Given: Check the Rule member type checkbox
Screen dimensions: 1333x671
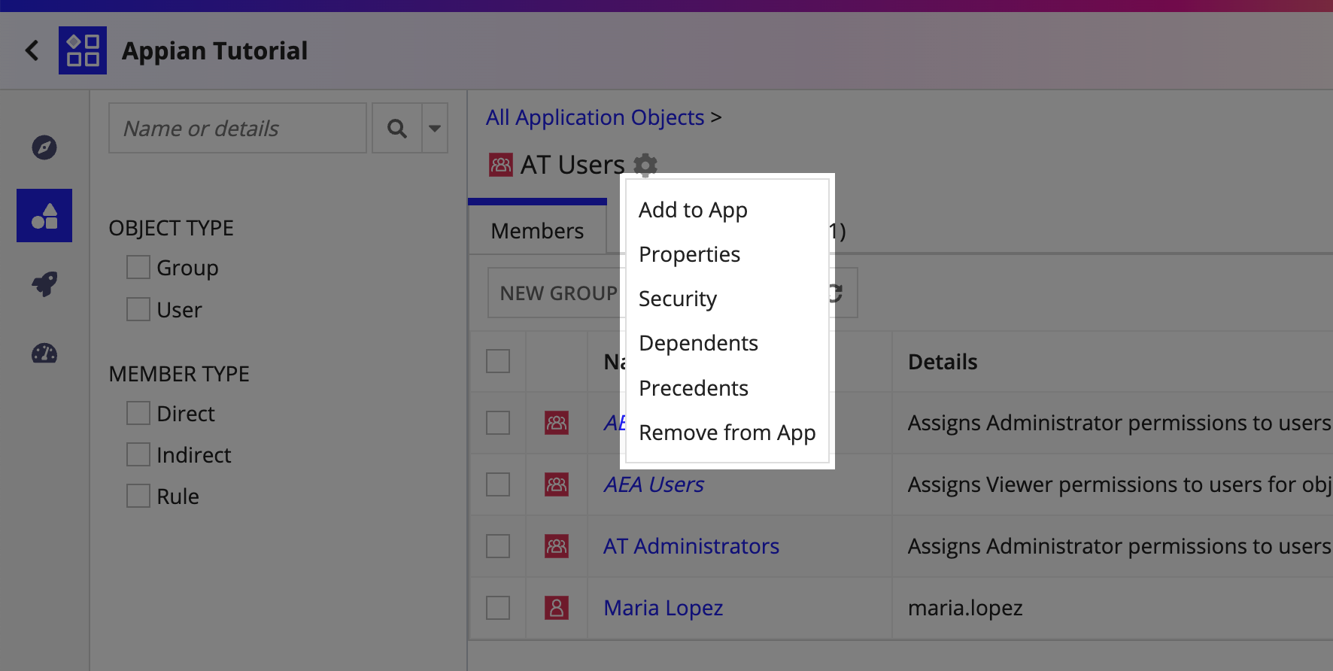Looking at the screenshot, I should point(138,496).
